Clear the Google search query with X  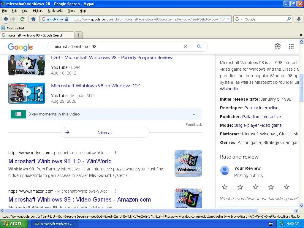click(x=185, y=47)
